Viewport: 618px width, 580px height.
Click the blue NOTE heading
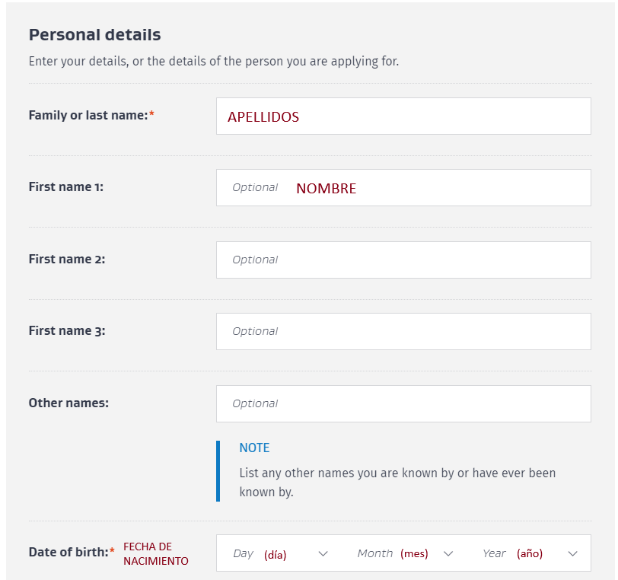(254, 448)
